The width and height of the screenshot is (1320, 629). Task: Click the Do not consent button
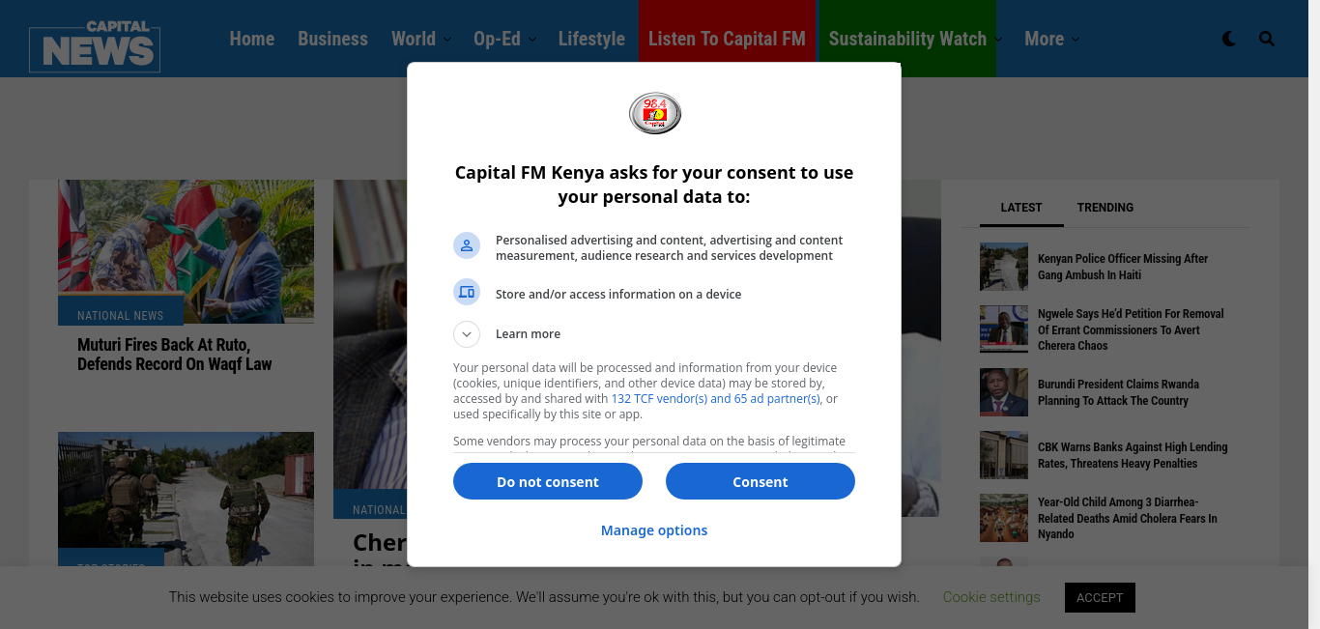click(548, 481)
